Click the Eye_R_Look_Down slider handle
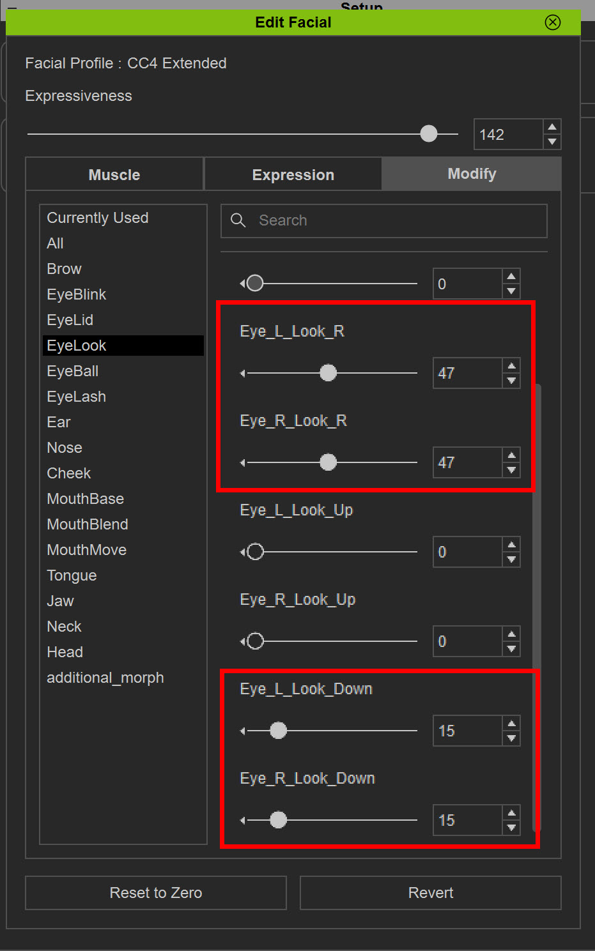Viewport: 595px width, 951px height. point(278,820)
